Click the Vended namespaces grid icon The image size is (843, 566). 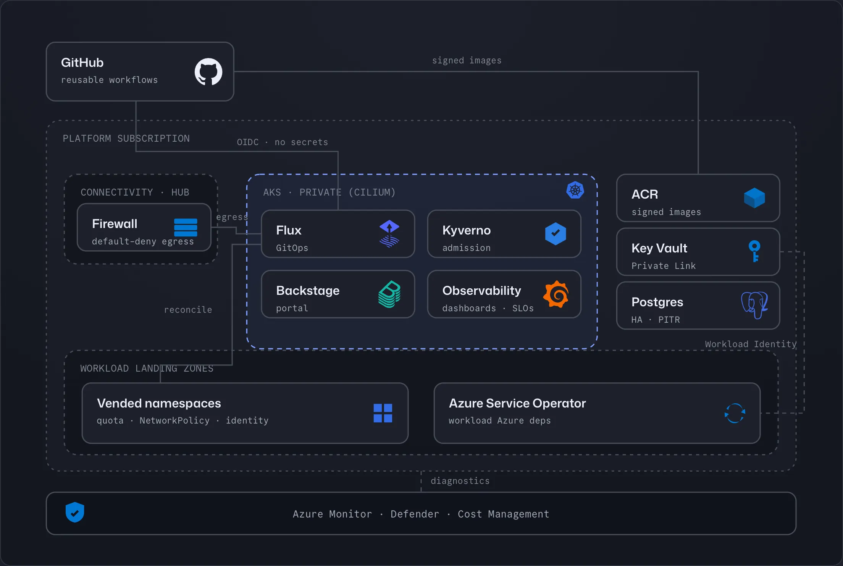383,413
